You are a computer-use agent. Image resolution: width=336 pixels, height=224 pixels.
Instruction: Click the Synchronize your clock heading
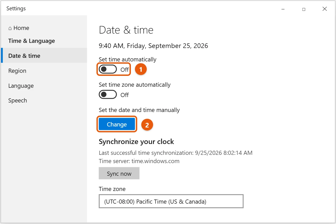tap(136, 141)
